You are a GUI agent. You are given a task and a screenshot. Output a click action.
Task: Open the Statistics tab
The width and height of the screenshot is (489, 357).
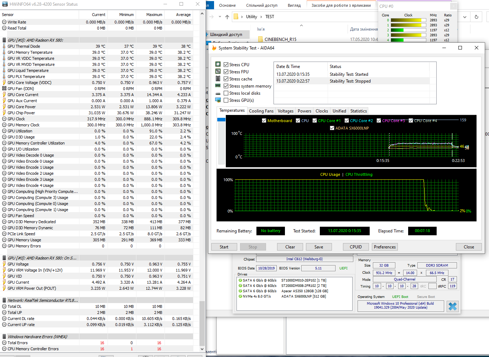[x=358, y=111]
